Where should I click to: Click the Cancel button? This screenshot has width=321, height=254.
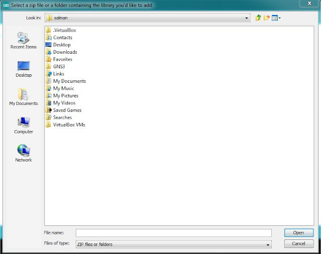click(x=299, y=243)
